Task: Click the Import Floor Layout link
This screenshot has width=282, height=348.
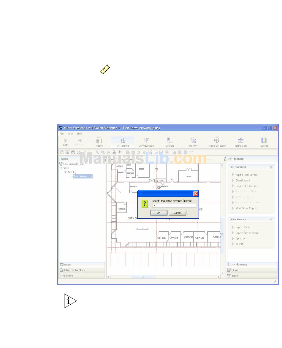Action: (x=246, y=175)
